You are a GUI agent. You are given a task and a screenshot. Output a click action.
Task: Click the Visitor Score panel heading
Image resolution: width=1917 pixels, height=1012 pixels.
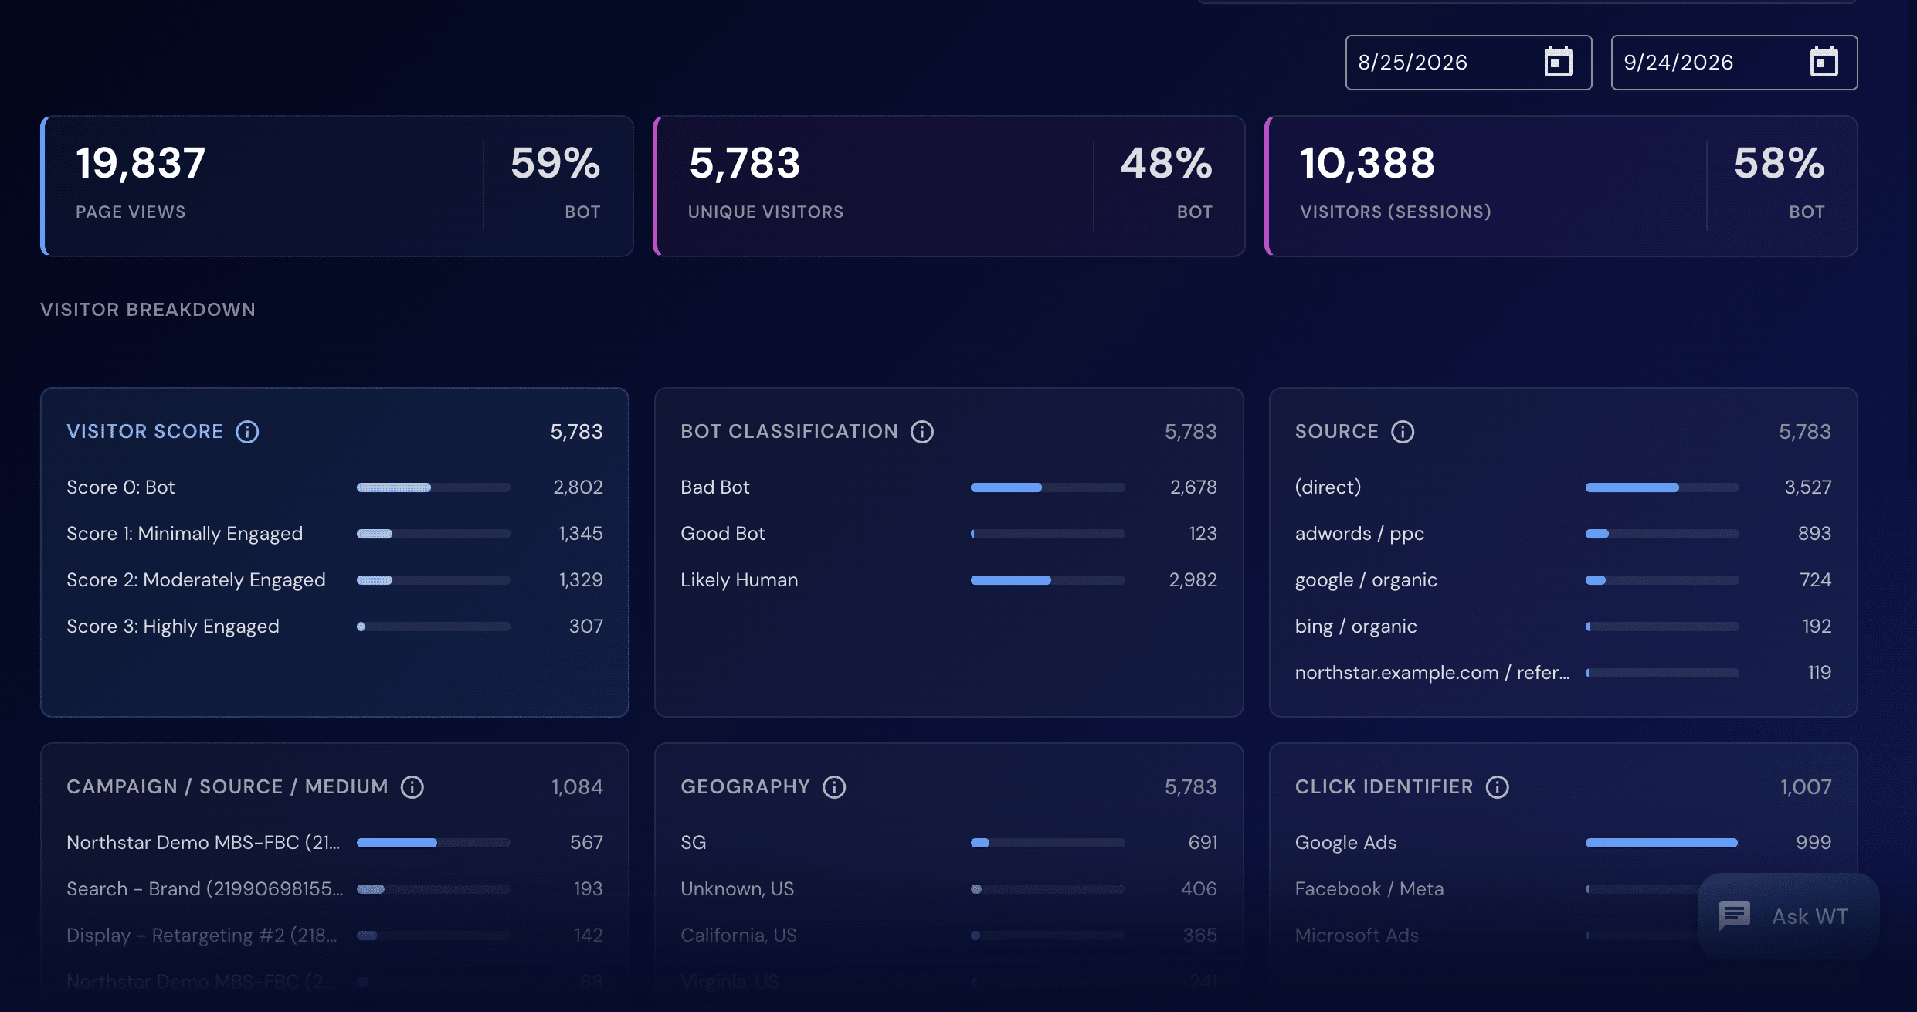coord(145,431)
